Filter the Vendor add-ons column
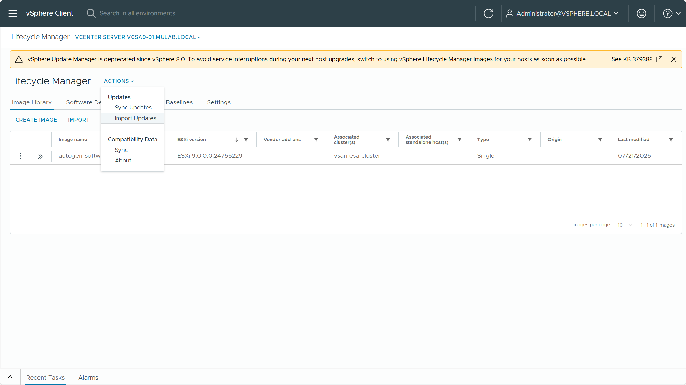The image size is (686, 385). point(316,140)
